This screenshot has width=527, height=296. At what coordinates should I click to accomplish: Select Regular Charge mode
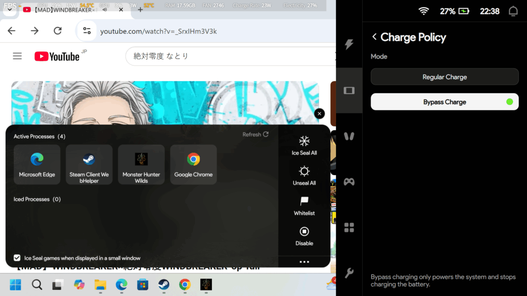click(x=444, y=77)
